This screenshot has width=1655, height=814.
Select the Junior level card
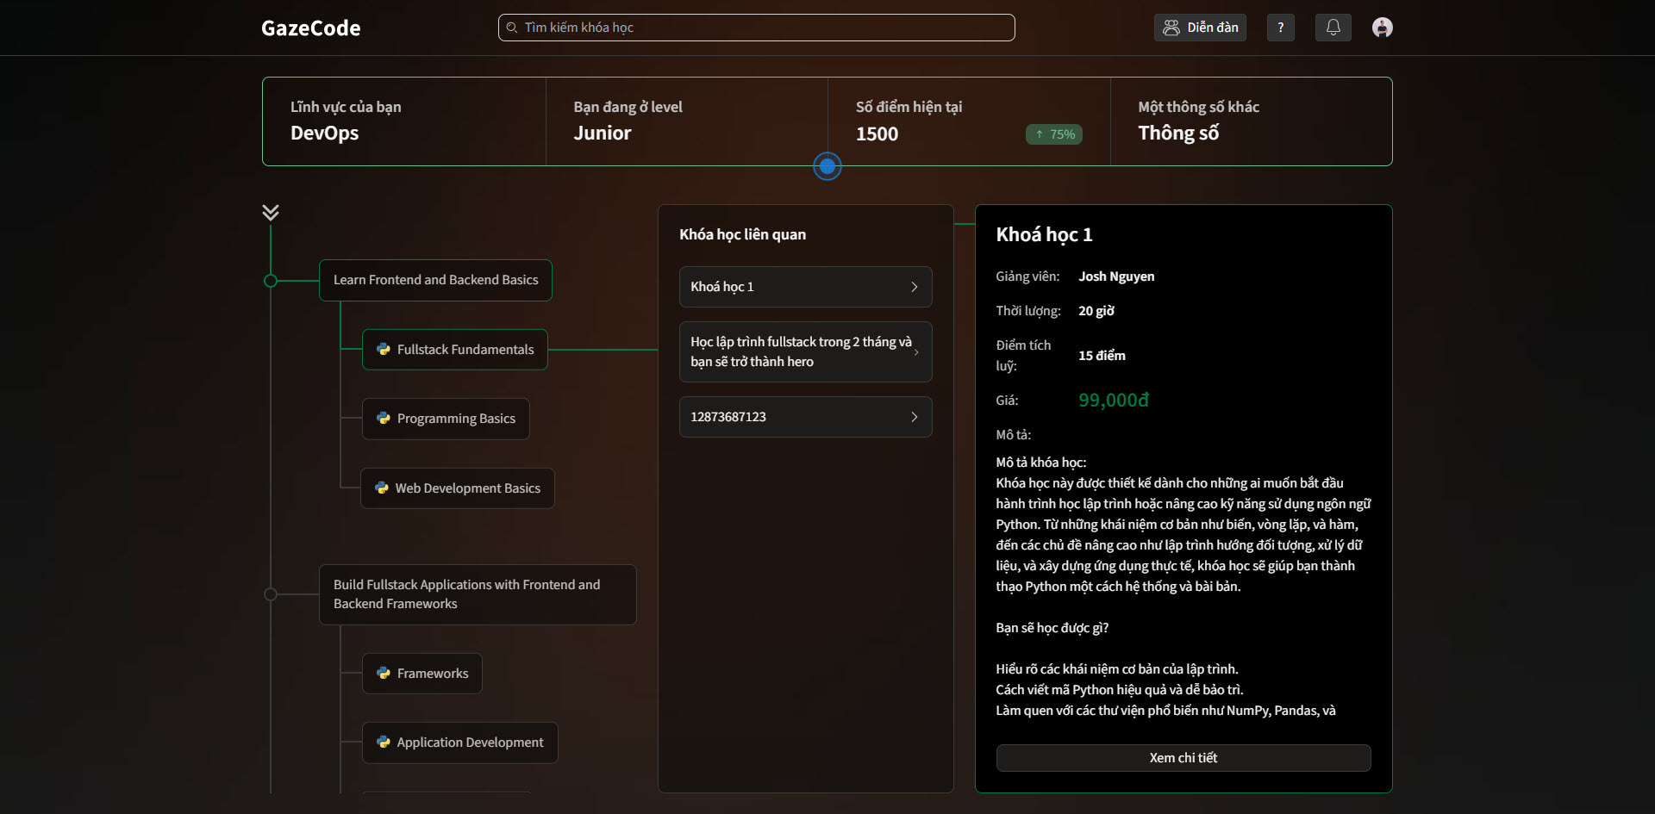pos(687,121)
